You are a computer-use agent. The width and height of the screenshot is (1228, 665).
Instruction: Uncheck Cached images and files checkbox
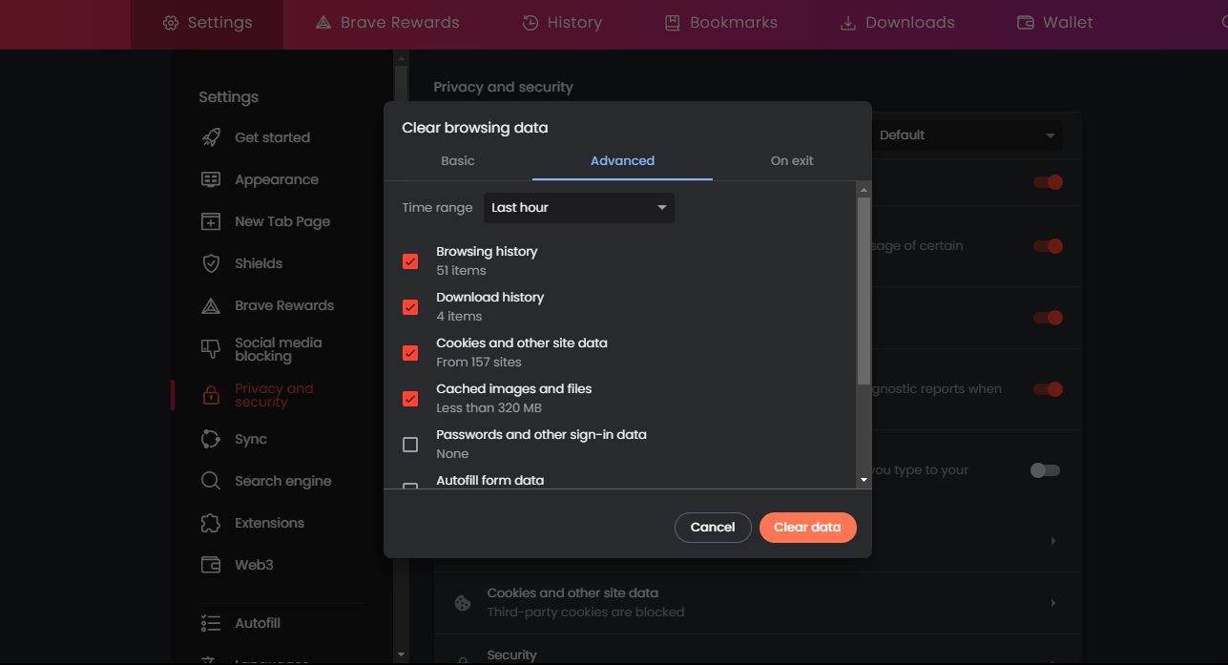(410, 399)
